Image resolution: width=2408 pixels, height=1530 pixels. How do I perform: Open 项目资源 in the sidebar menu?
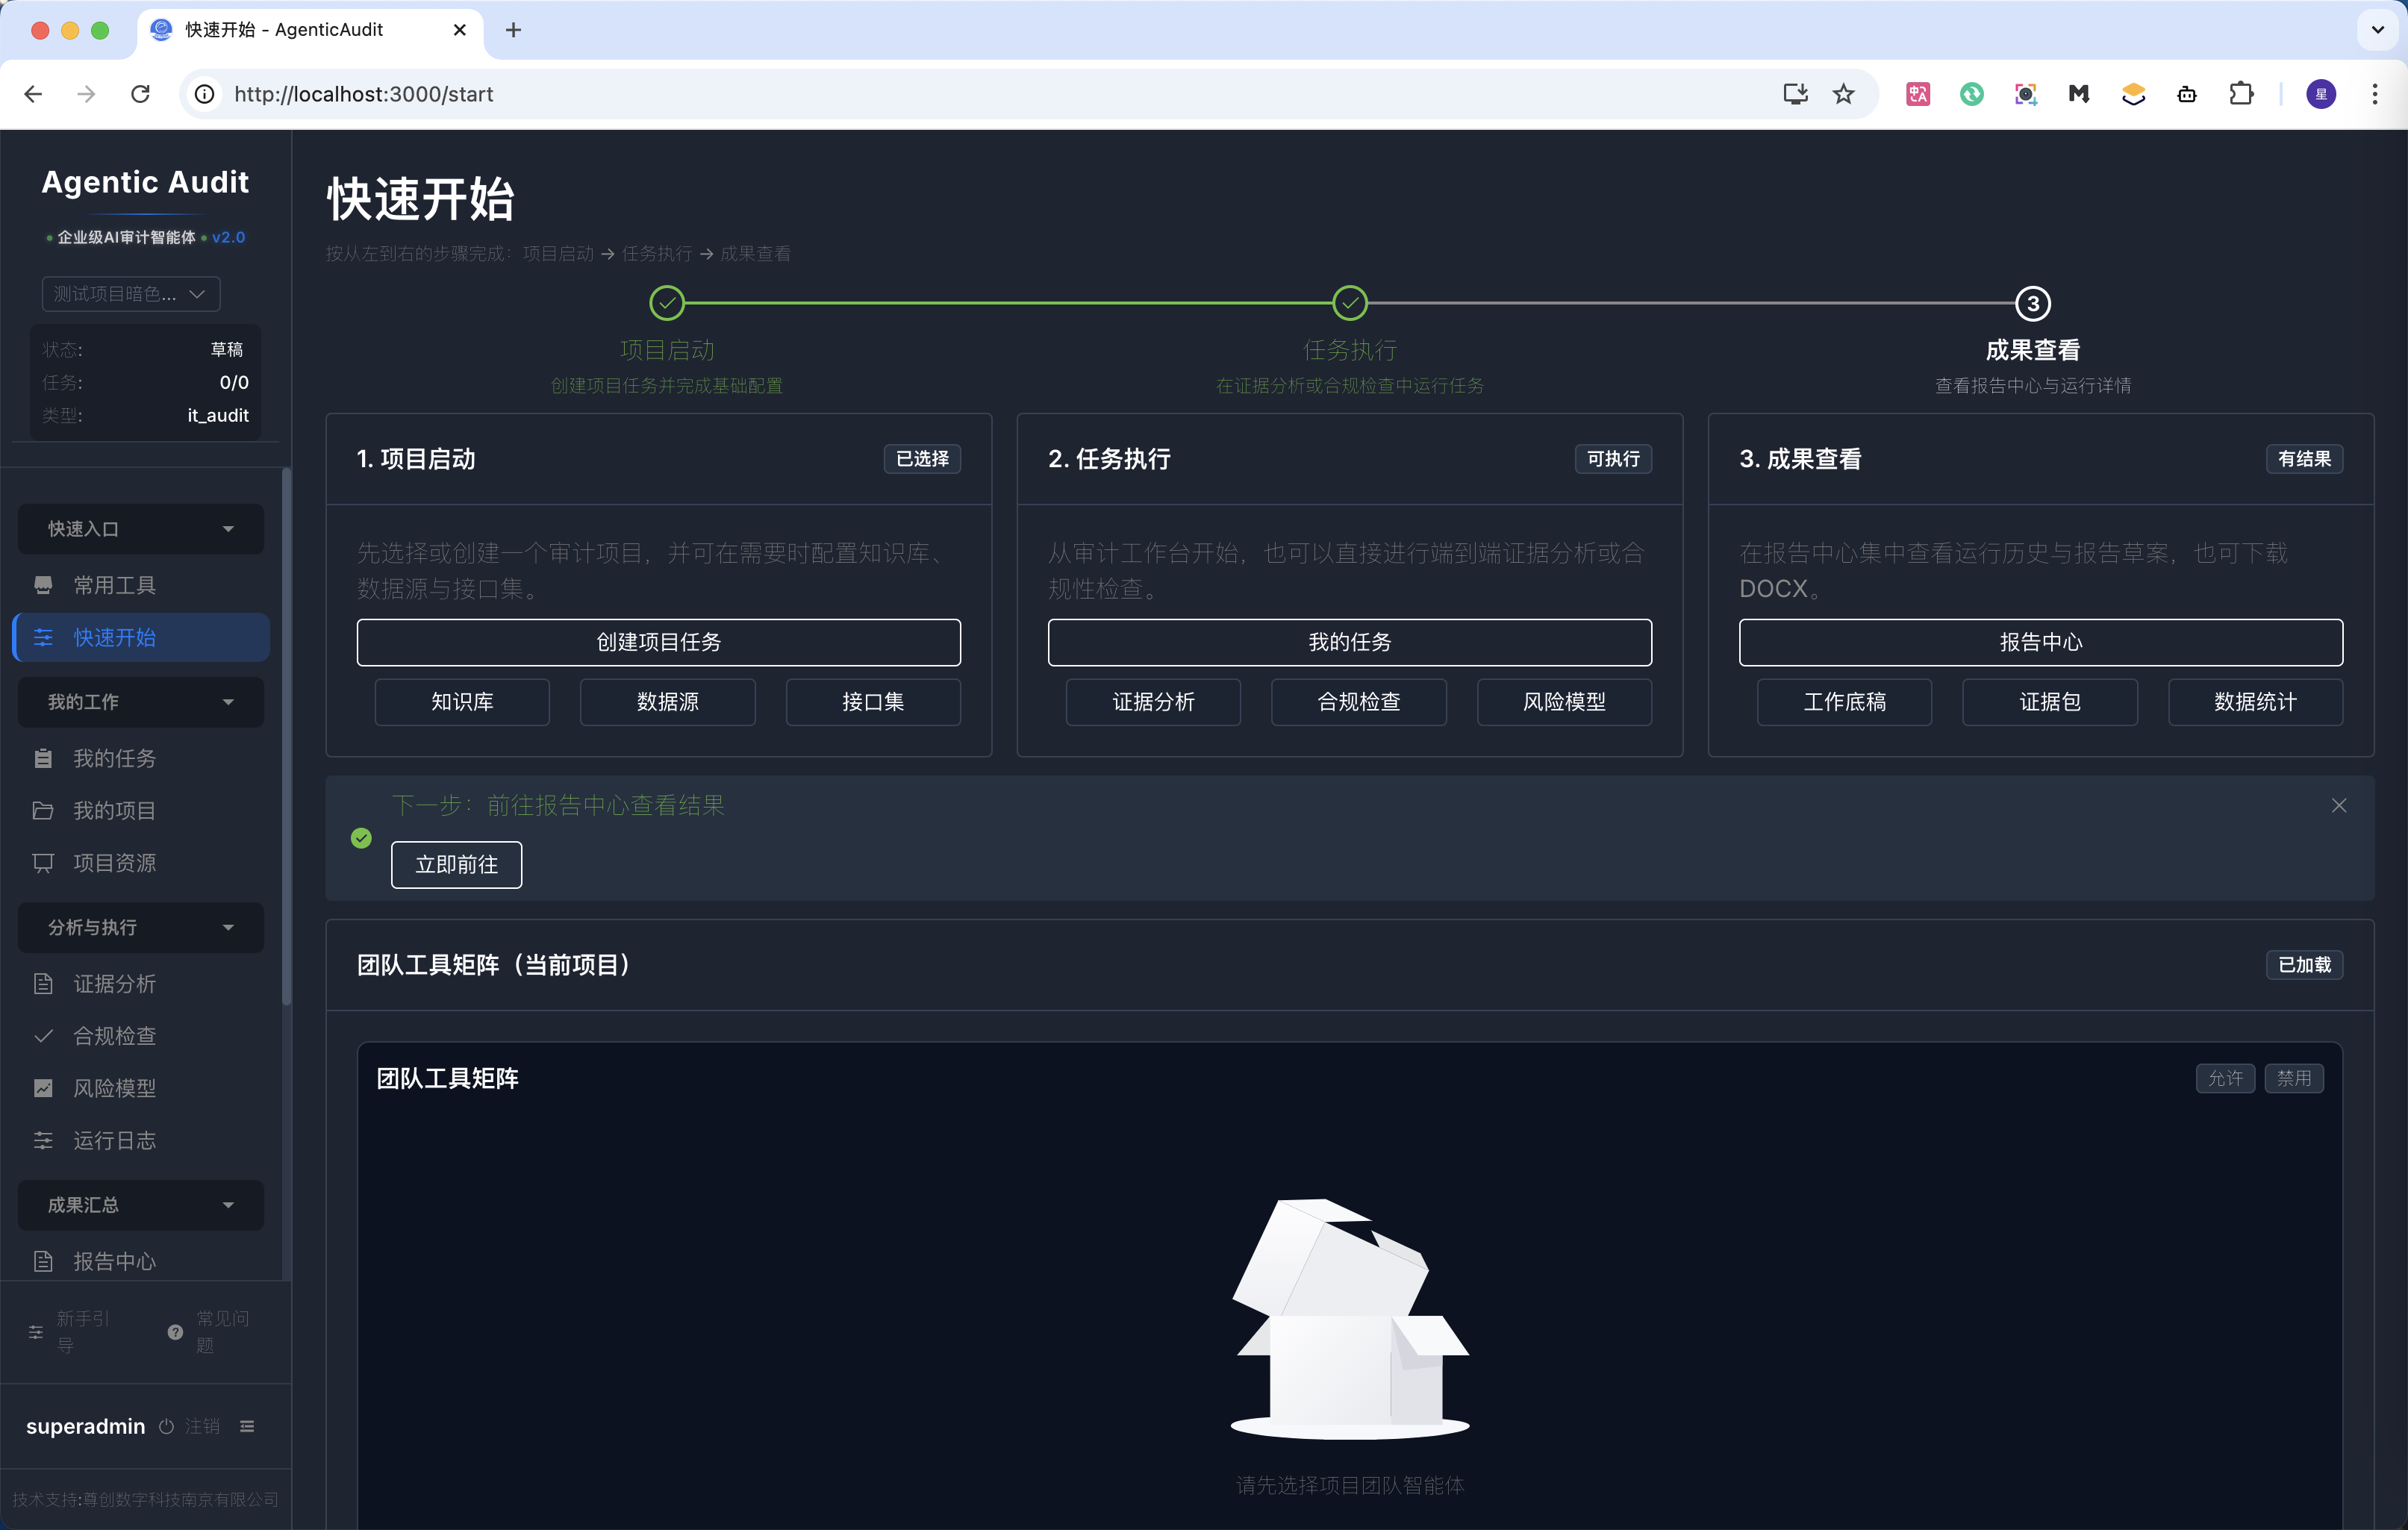click(114, 862)
